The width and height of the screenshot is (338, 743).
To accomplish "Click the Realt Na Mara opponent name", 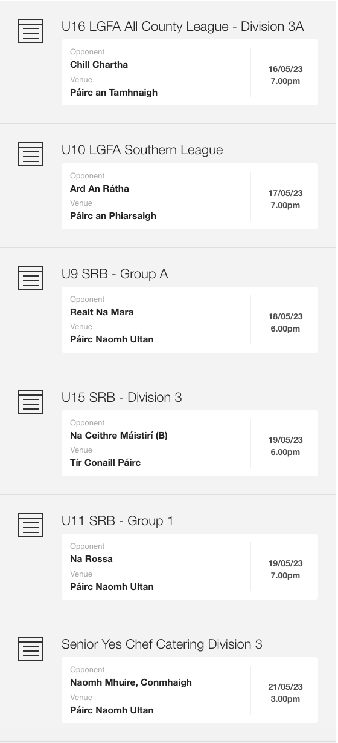I will click(102, 312).
